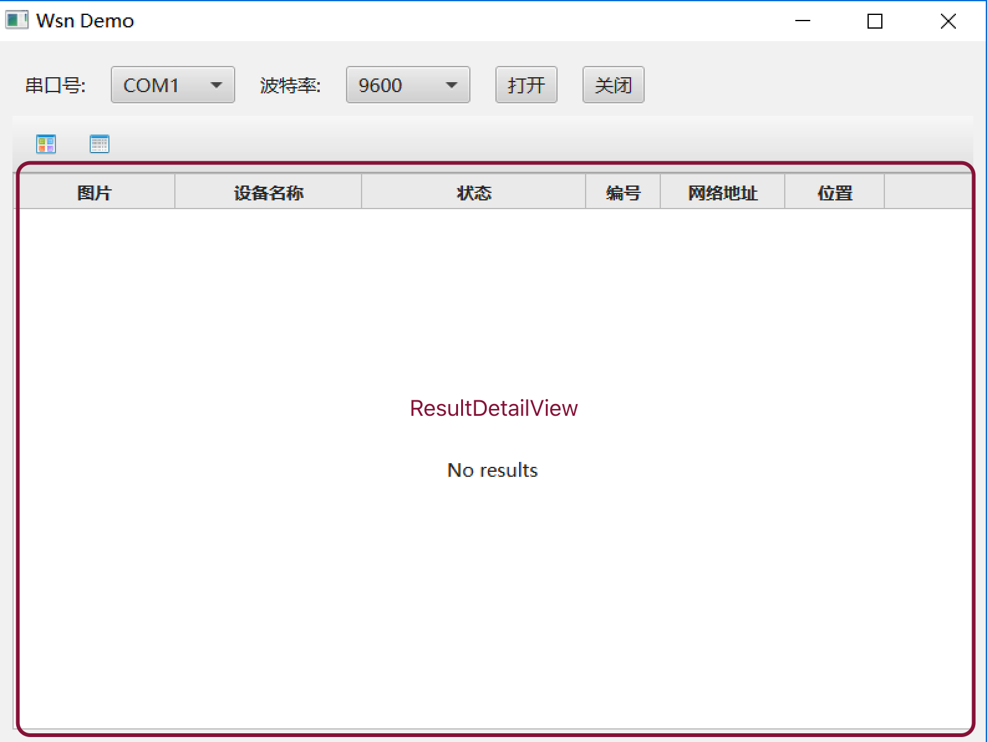The width and height of the screenshot is (987, 742).
Task: Sort by the 设备名称 column header
Action: [x=268, y=193]
